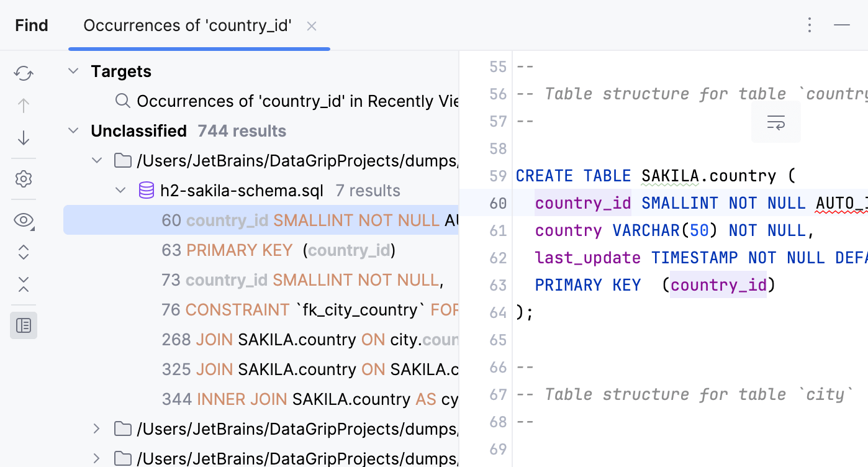The width and height of the screenshot is (868, 467).
Task: Select line 63 PRIMARY KEY result
Action: 278,250
